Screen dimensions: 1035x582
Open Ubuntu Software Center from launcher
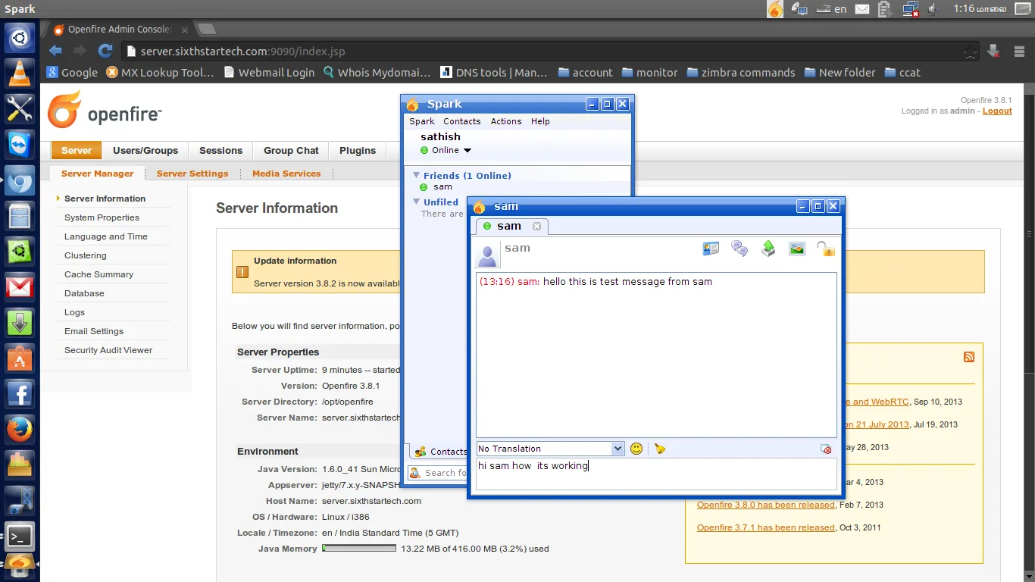click(x=20, y=358)
